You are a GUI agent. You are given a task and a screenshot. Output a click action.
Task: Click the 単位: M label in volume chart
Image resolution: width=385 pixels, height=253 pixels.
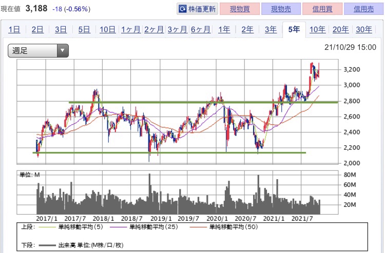point(29,174)
